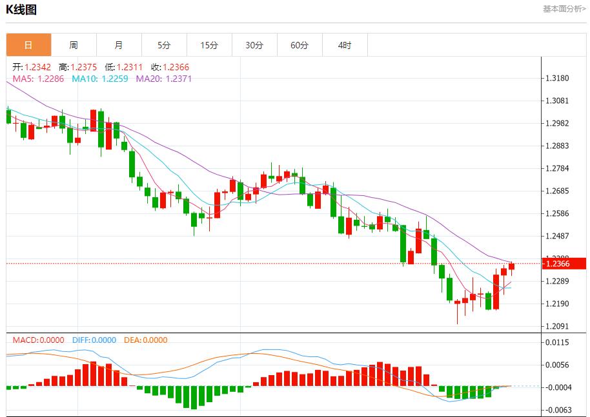This screenshot has height=417, width=590.
Task: Click the MA10 indicator legend label
Action: 100,79
